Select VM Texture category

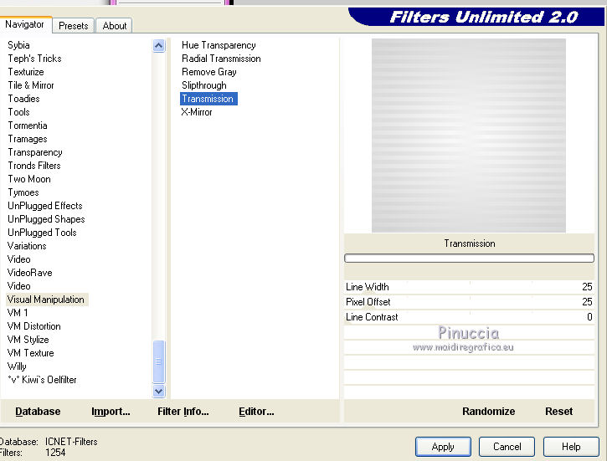(x=30, y=353)
